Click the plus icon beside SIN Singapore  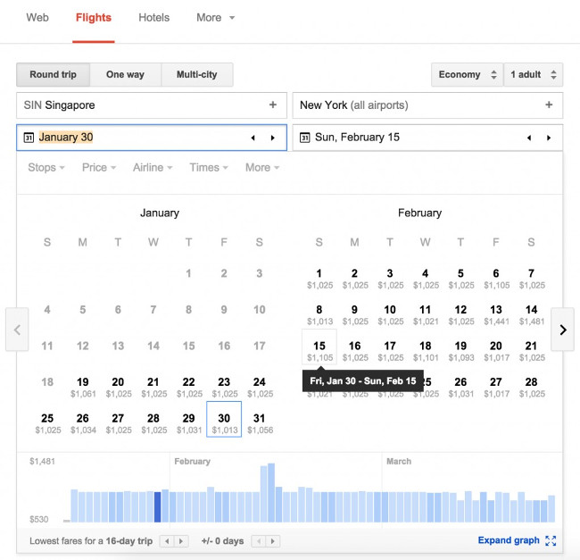point(273,105)
